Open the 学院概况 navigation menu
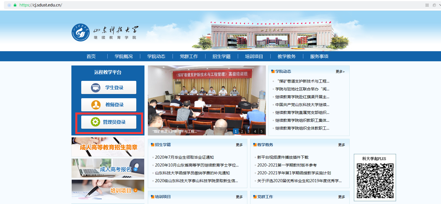 click(124, 56)
